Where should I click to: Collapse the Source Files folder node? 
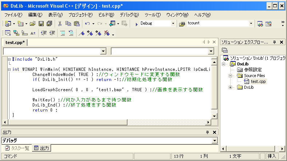click(x=231, y=76)
